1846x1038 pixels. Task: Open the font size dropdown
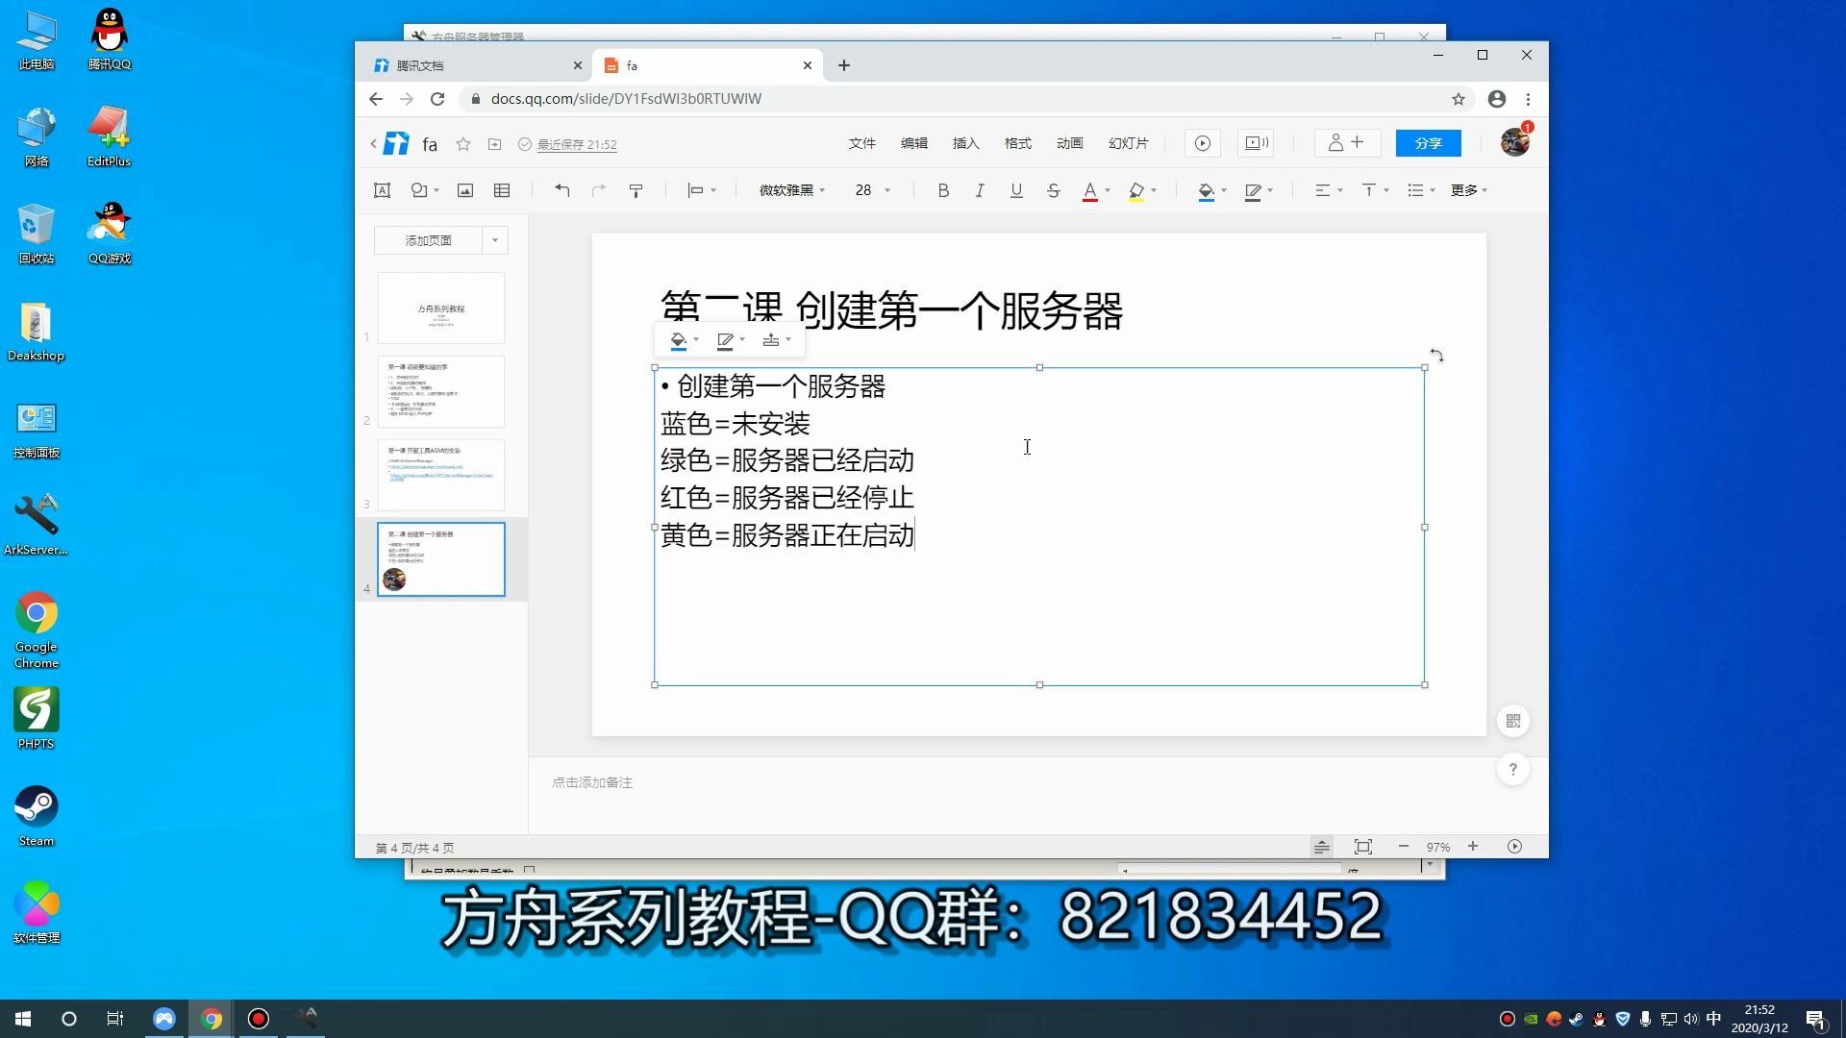click(x=886, y=190)
